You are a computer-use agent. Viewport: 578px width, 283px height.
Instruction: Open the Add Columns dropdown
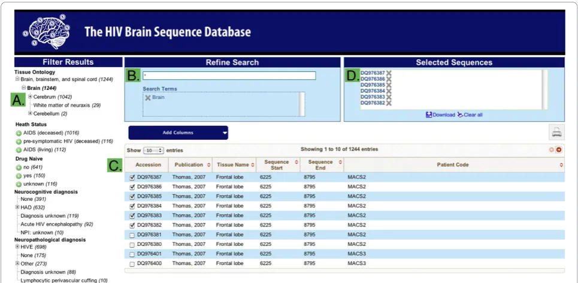click(x=178, y=133)
